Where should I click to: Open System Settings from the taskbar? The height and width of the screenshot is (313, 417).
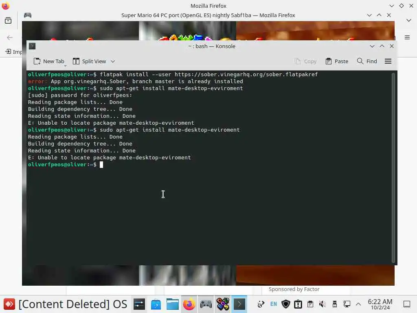(x=139, y=304)
